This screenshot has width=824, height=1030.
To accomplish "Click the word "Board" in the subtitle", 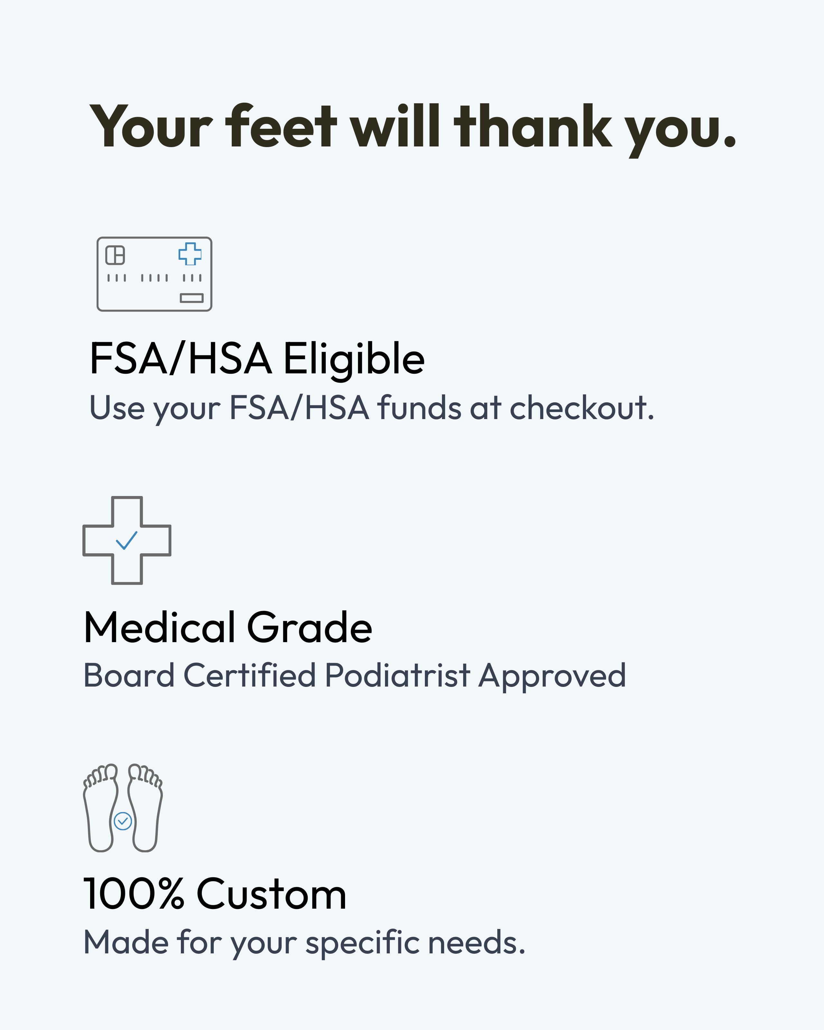I will [129, 676].
